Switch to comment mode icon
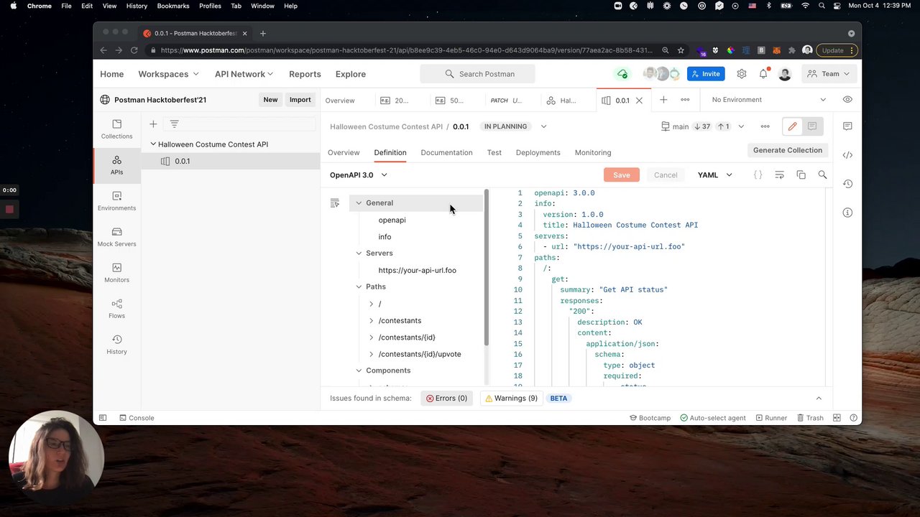This screenshot has width=920, height=517. click(x=812, y=126)
